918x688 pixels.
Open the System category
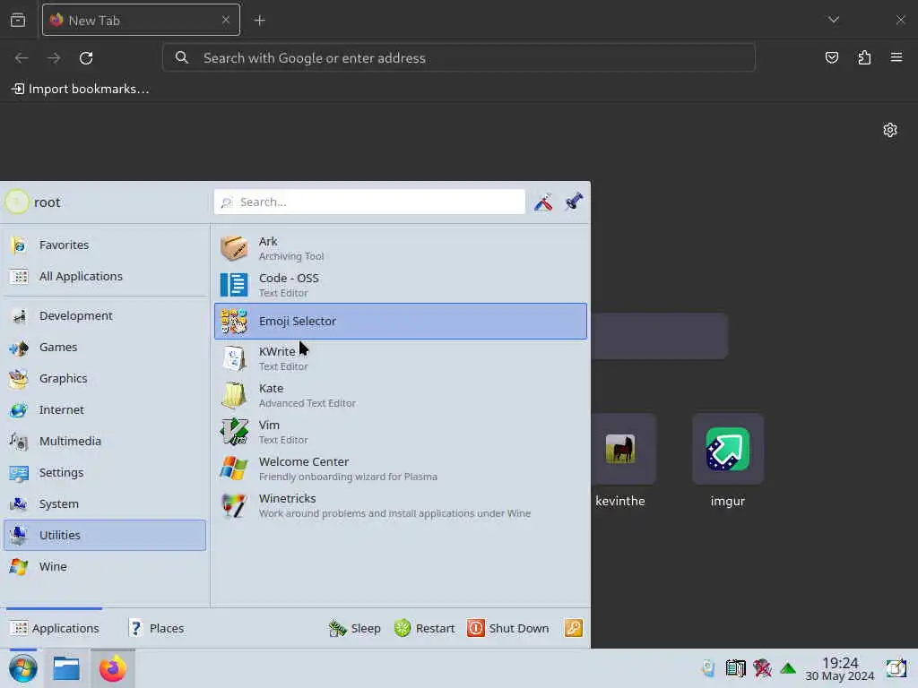point(105,503)
